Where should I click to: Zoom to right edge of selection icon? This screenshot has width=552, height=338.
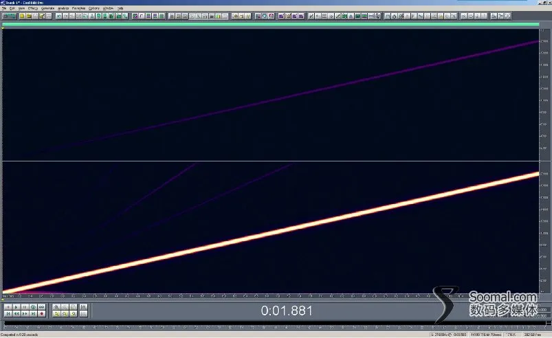(74, 314)
